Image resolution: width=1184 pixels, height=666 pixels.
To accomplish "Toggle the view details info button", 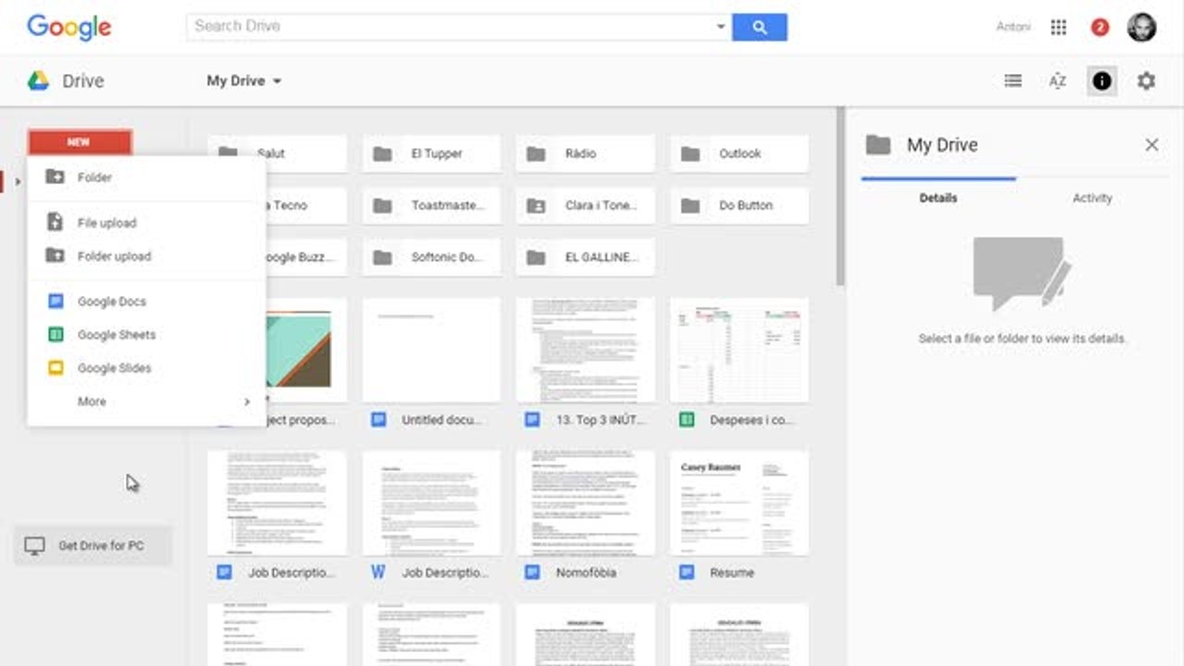I will click(x=1102, y=80).
